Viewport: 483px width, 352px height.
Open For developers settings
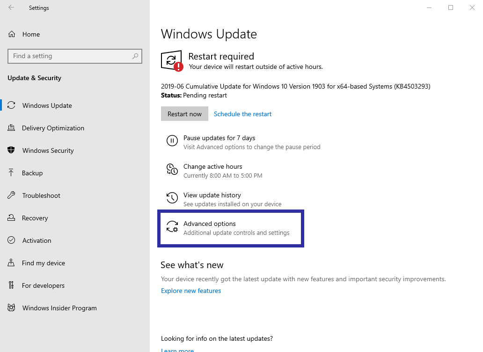(43, 285)
